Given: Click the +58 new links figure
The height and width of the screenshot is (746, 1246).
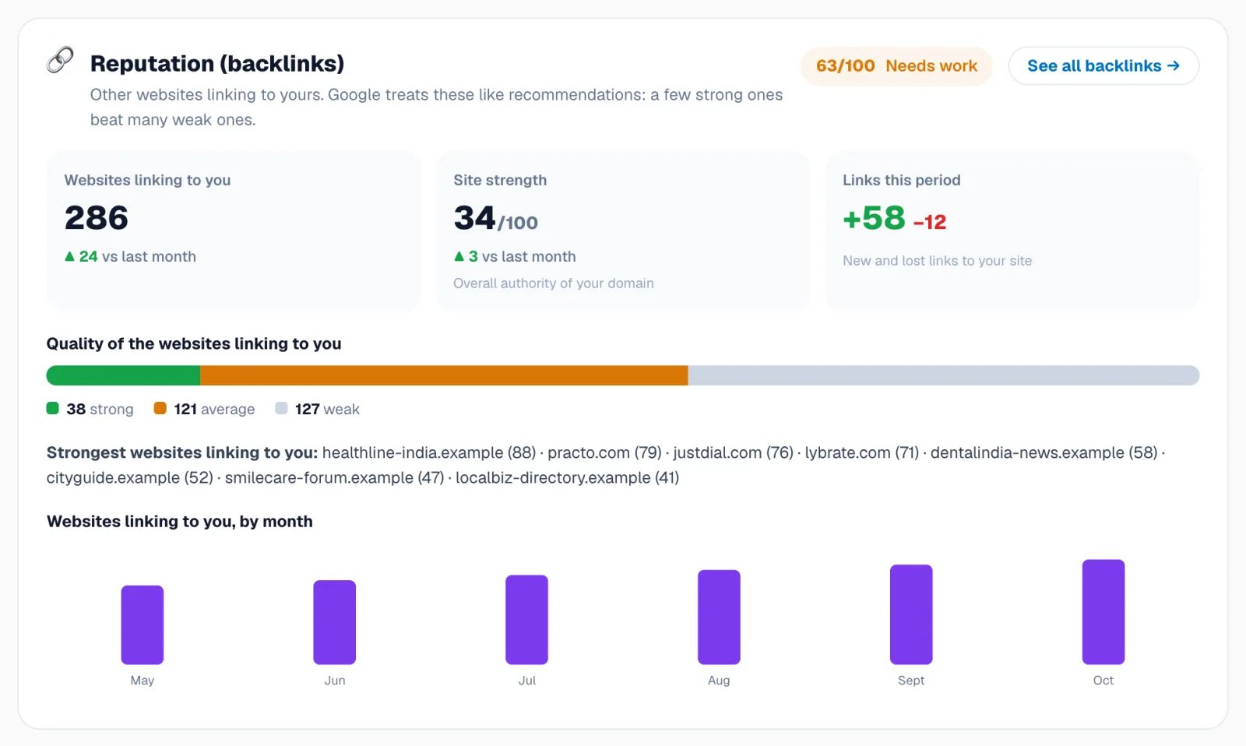Looking at the screenshot, I should click(874, 218).
